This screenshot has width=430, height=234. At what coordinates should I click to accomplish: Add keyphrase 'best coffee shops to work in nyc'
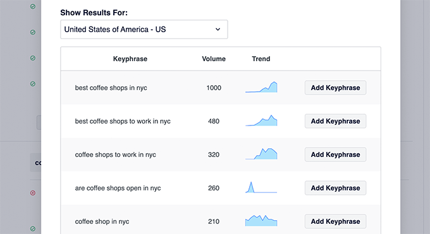335,121
